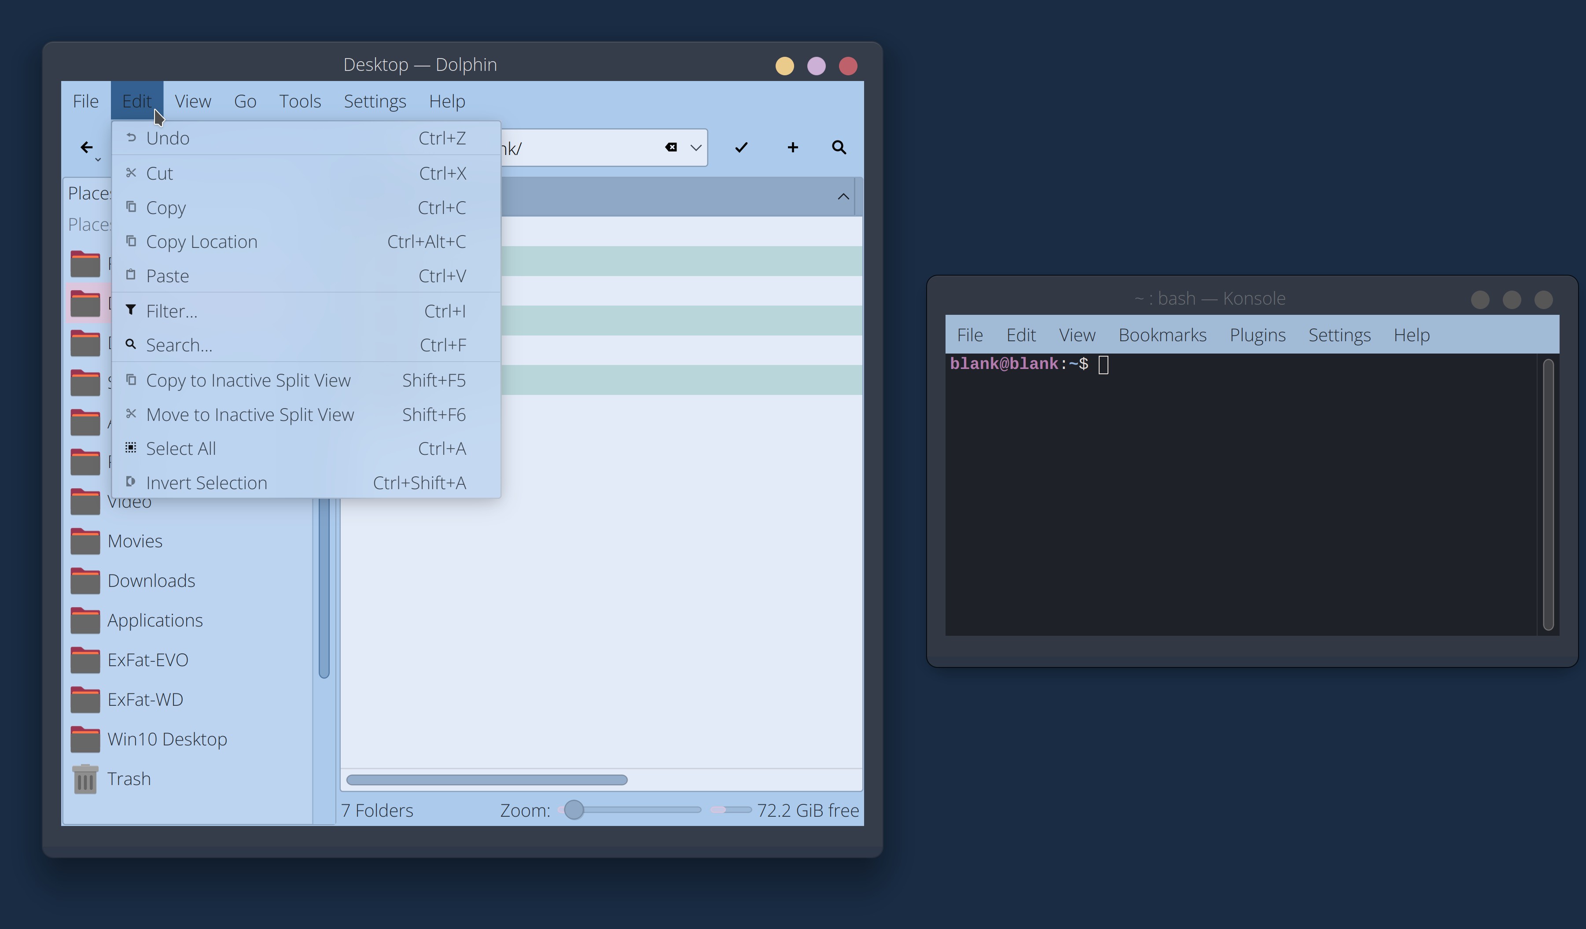This screenshot has height=929, width=1586.
Task: Click the back arrow in Dolphin toolbar
Action: 87,147
